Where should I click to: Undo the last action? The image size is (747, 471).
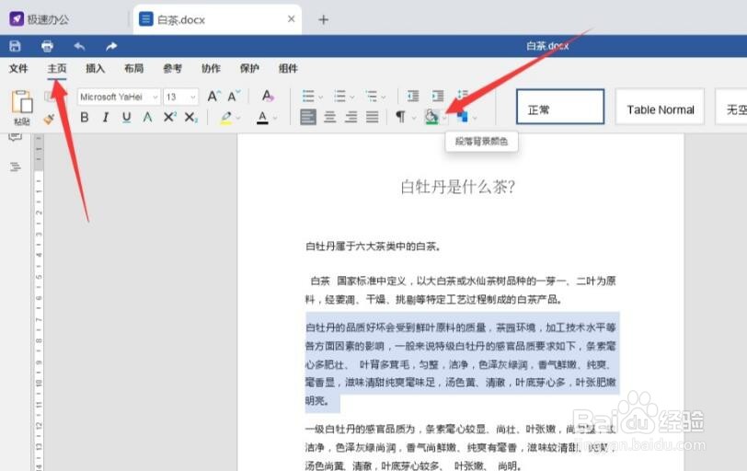coord(79,46)
